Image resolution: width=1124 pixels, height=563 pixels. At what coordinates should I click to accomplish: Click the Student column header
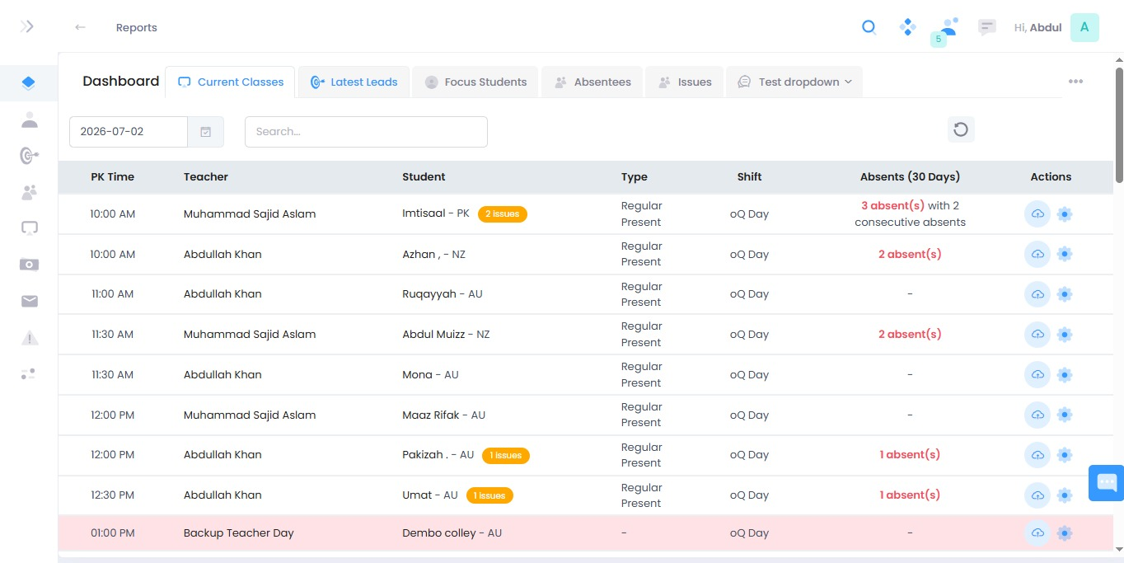point(424,176)
